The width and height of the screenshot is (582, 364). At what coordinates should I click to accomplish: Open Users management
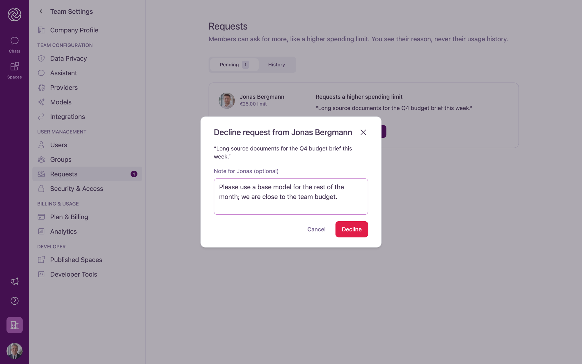pyautogui.click(x=87, y=145)
